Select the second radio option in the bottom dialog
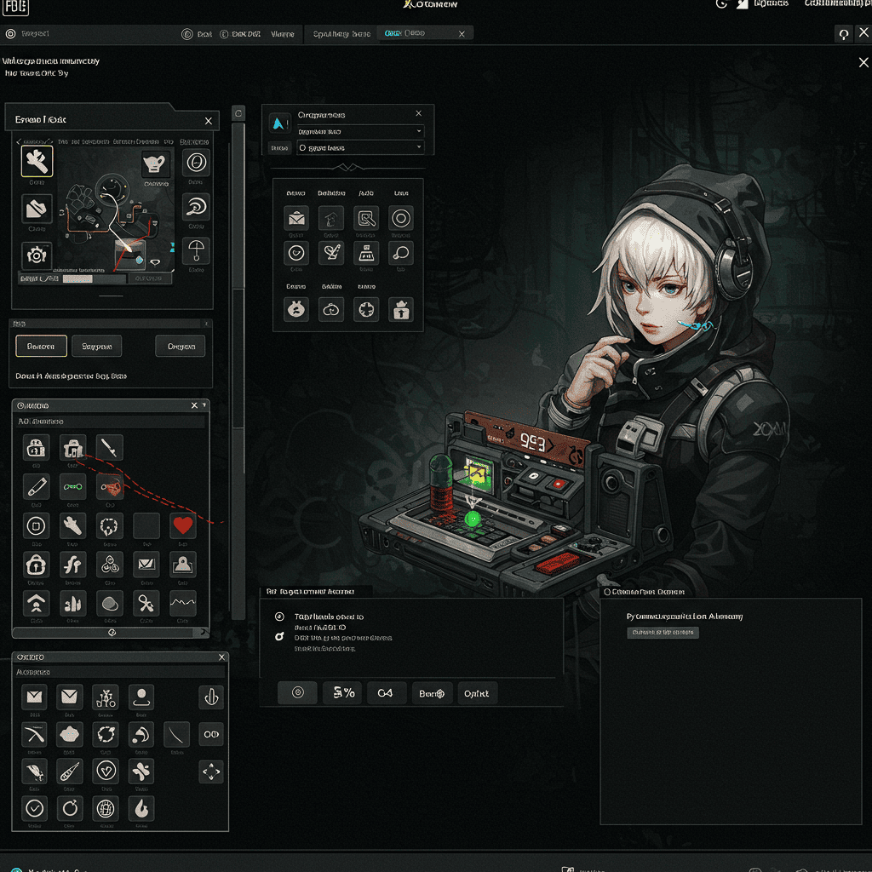This screenshot has height=872, width=872. point(278,637)
